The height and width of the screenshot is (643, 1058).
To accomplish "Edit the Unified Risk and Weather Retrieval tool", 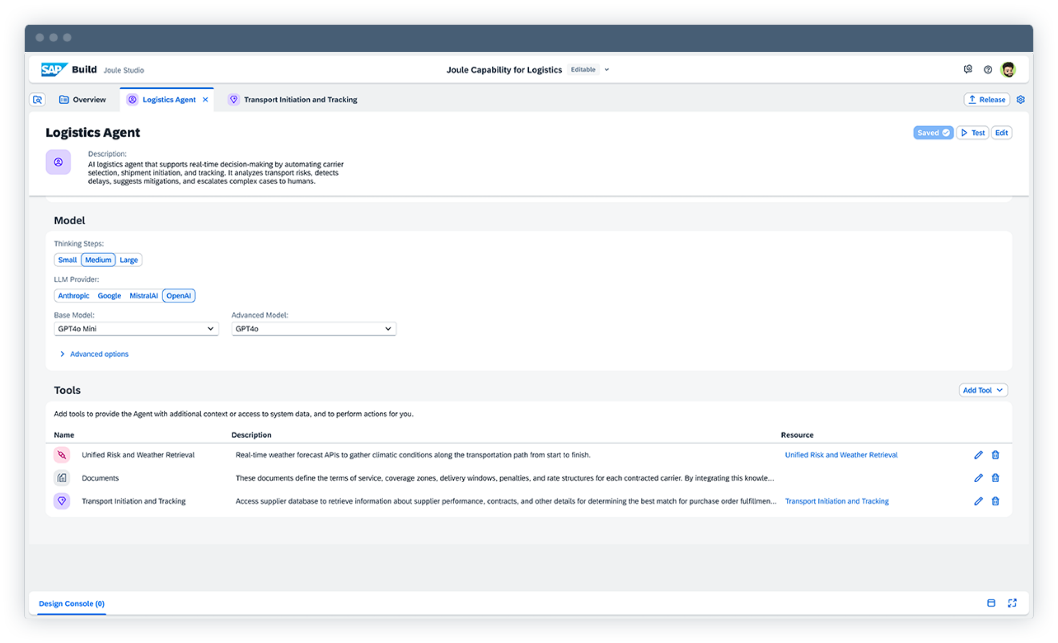I will click(978, 455).
